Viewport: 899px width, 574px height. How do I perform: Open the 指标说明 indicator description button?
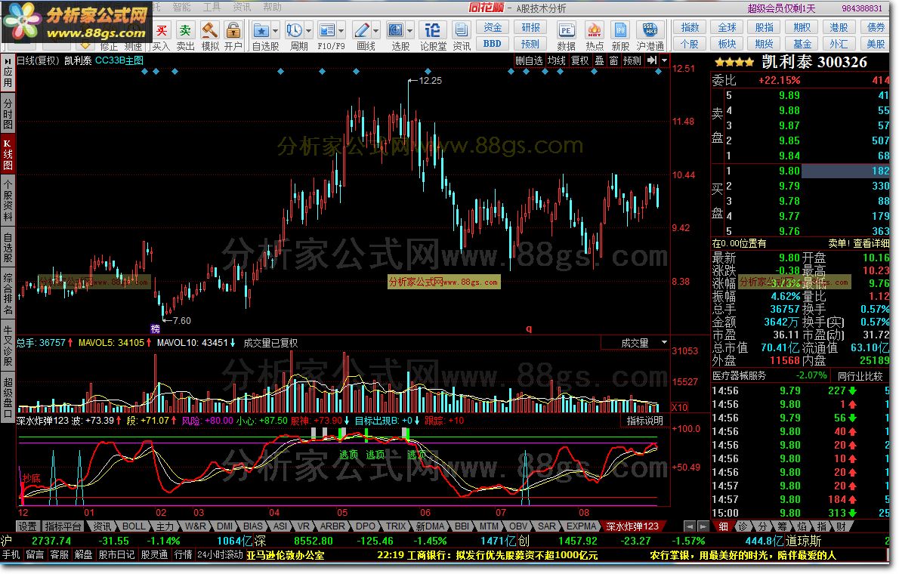(x=645, y=421)
